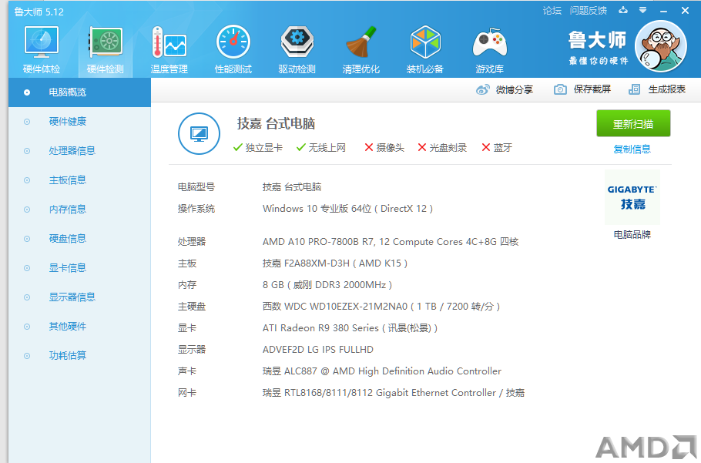Click the desktop computer monitor icon
The image size is (701, 463).
(199, 133)
